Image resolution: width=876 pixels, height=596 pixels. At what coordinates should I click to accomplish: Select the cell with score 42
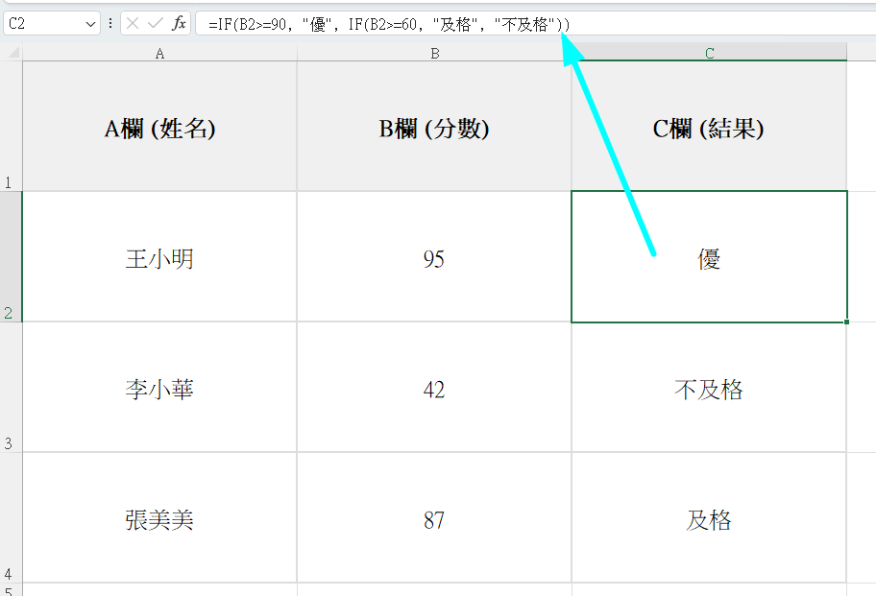pos(434,390)
